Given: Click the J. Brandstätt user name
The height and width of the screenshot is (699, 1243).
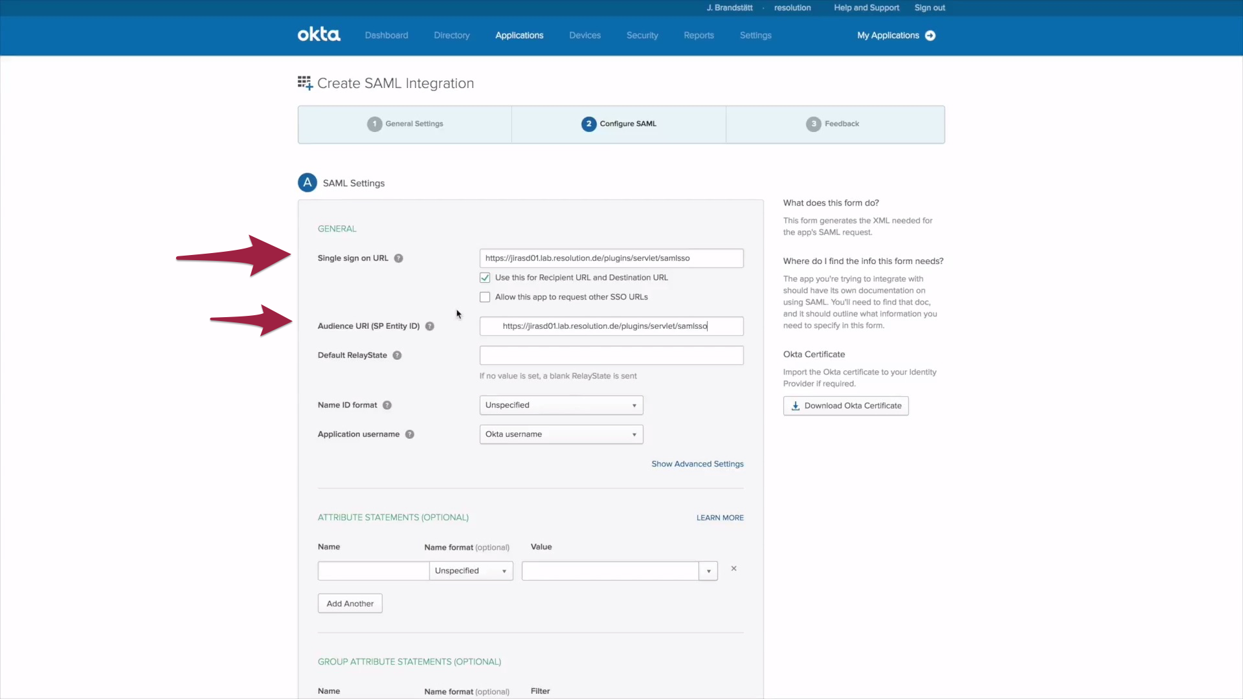Looking at the screenshot, I should point(730,8).
